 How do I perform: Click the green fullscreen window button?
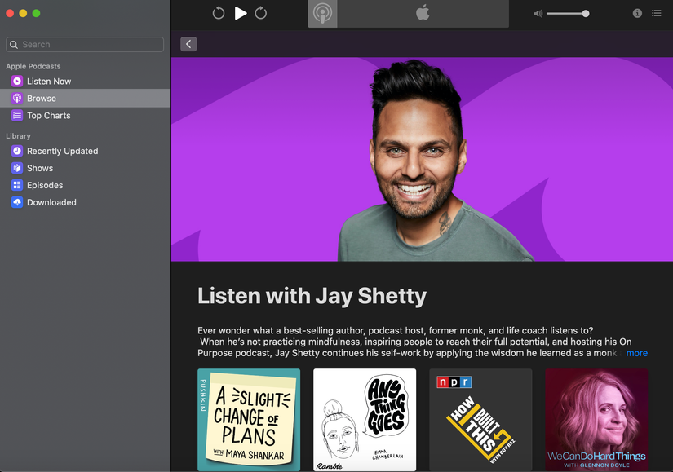click(36, 13)
